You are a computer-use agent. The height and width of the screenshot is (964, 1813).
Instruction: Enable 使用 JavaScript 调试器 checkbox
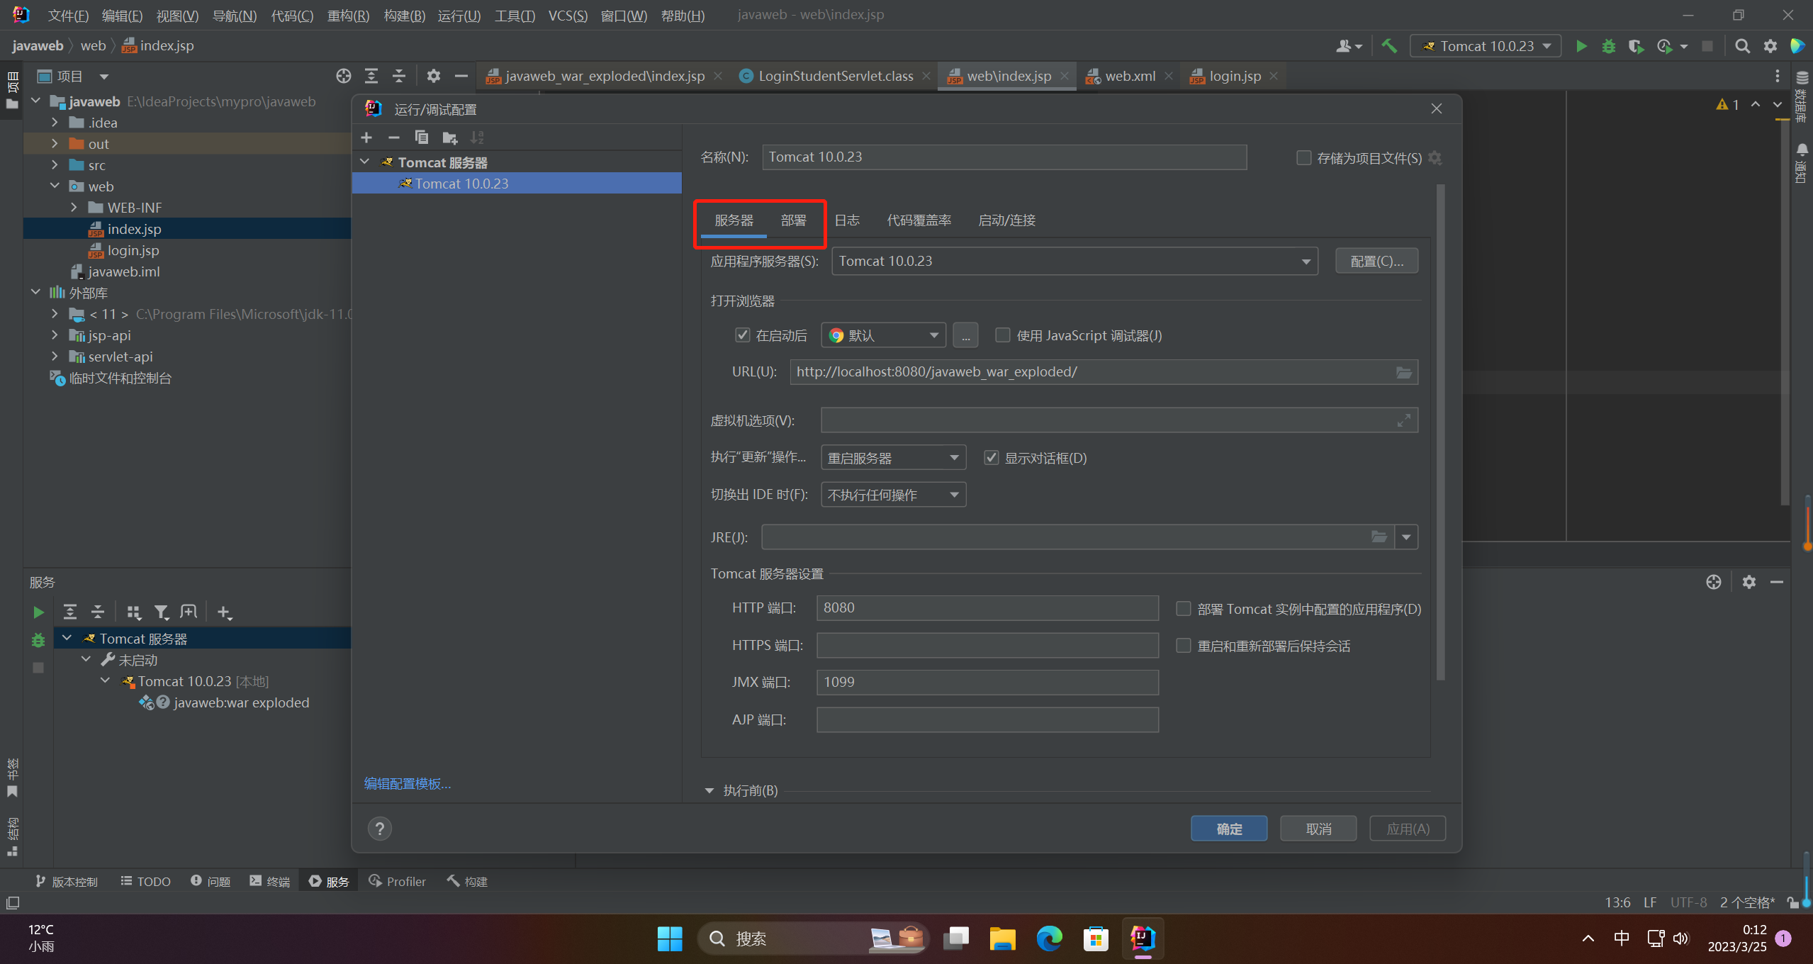point(1002,335)
